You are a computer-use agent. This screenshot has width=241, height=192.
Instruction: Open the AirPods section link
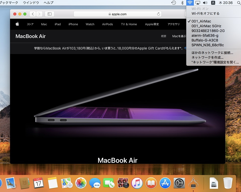click(107, 24)
